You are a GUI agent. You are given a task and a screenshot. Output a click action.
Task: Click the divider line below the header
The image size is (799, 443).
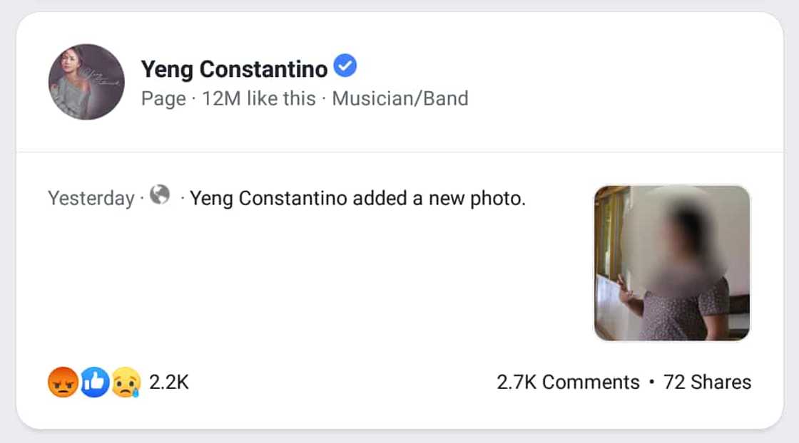coord(399,152)
